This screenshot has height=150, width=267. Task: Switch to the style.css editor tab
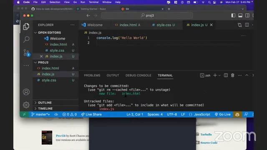(x=164, y=25)
